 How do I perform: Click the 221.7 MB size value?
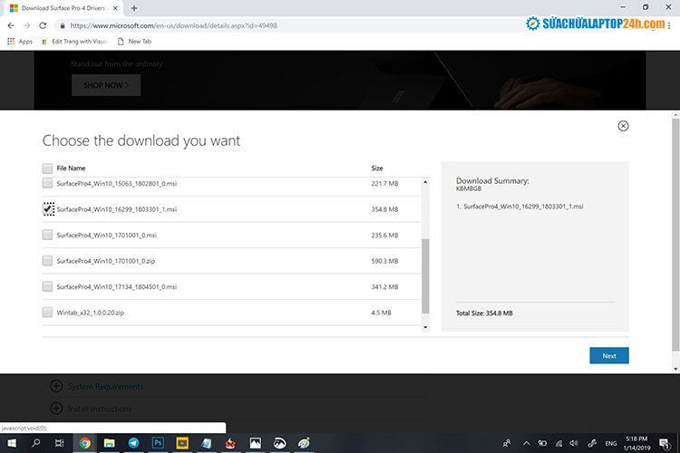point(384,183)
